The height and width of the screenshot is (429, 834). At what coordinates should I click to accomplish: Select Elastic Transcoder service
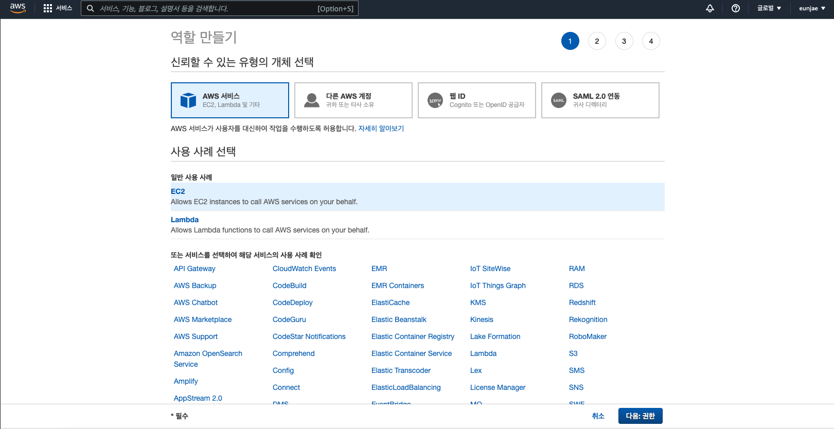tap(401, 370)
